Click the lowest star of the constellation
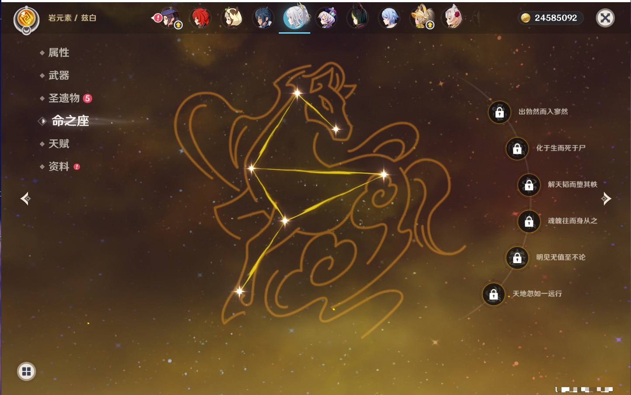 pos(239,291)
